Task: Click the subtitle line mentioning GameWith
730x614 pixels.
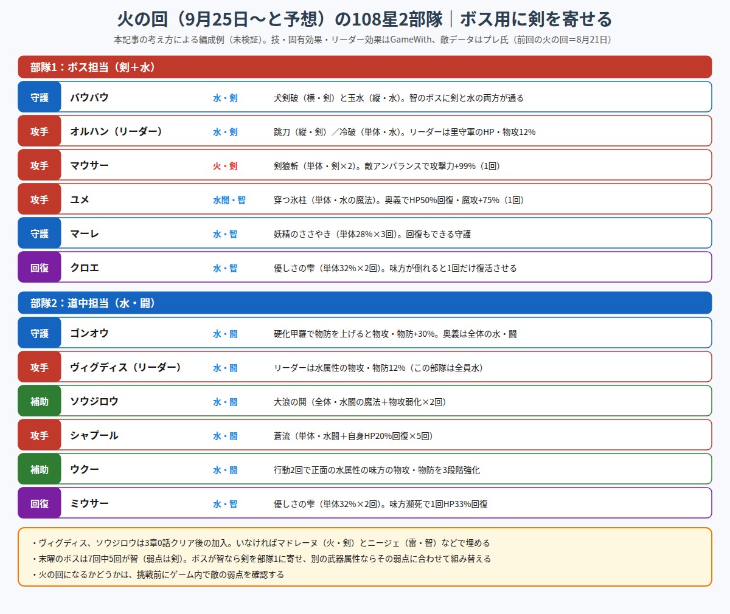Action: coord(364,40)
